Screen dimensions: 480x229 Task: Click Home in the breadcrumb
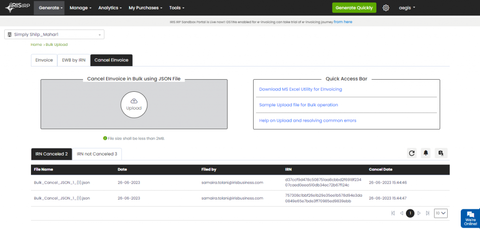36,44
